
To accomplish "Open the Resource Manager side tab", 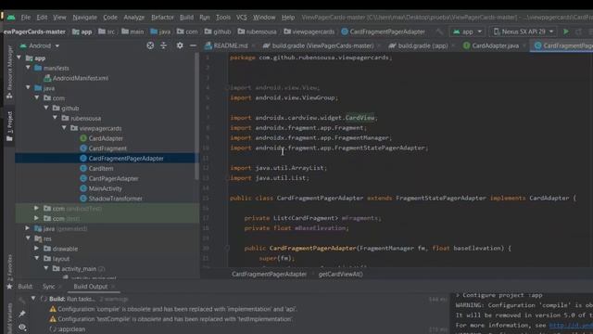I will (9, 72).
